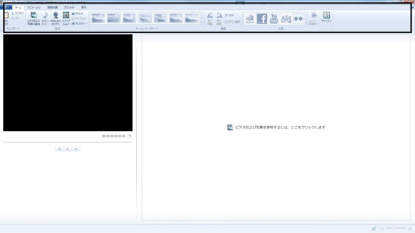Click サインイン (sign in) icon

[x=327, y=15]
